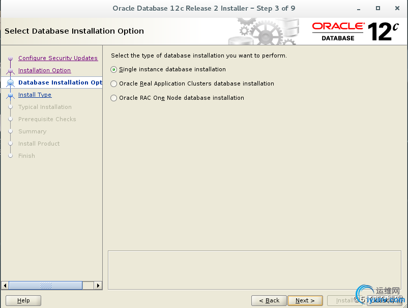This screenshot has height=308, width=408.
Task: Jump to the Install Type step
Action: tap(35, 95)
